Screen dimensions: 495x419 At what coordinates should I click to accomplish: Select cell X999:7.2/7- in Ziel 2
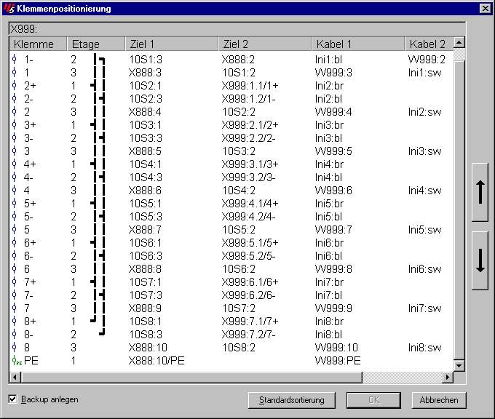pos(248,335)
